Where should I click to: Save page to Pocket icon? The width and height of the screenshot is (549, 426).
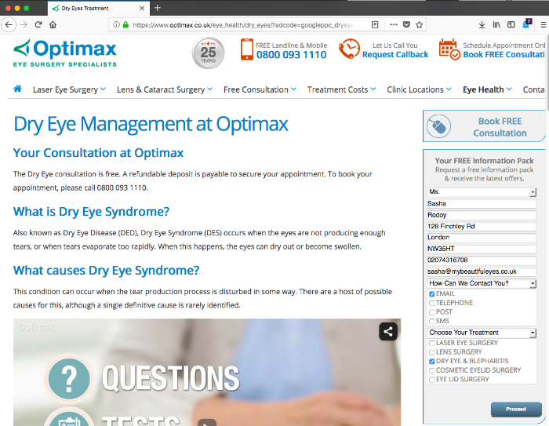click(406, 24)
